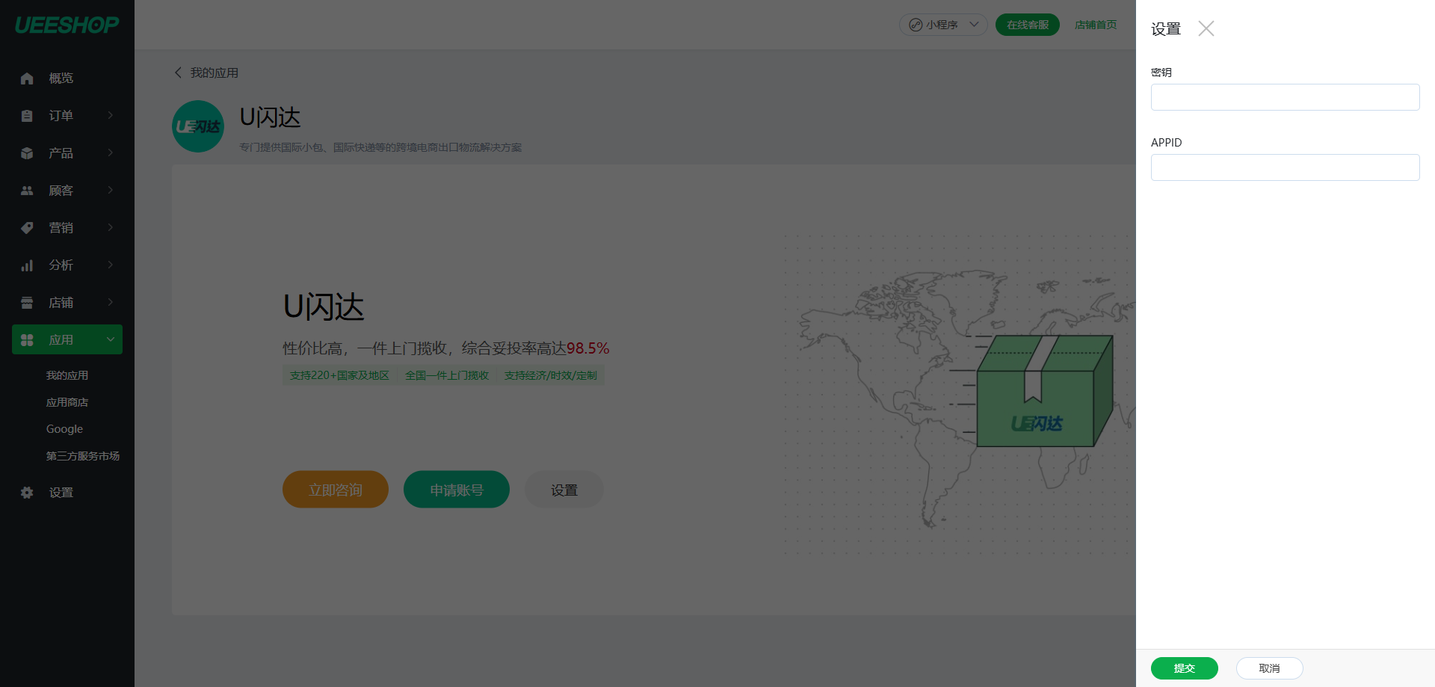Click the UEESHOP logo

click(x=67, y=25)
